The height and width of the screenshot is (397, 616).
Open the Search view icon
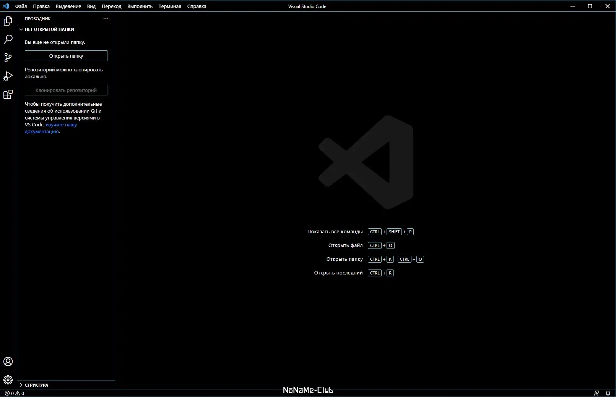8,39
